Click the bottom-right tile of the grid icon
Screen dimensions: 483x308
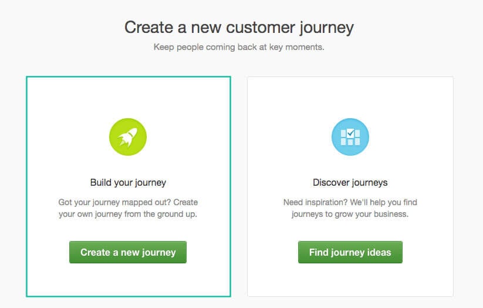(x=357, y=142)
